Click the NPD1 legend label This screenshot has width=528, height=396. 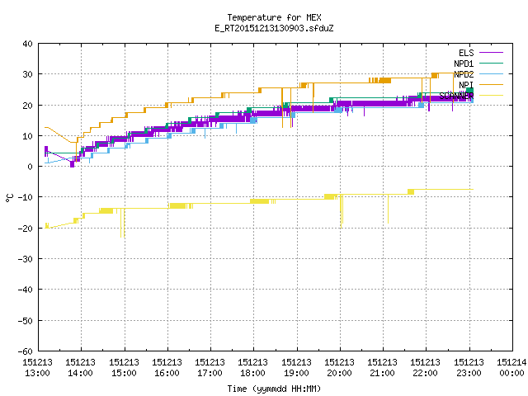(464, 64)
